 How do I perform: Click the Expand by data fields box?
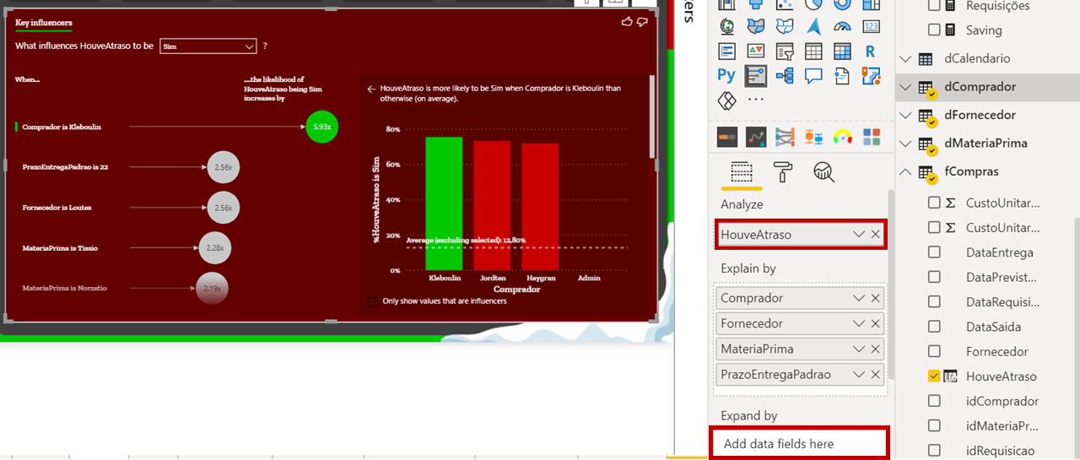click(x=799, y=444)
